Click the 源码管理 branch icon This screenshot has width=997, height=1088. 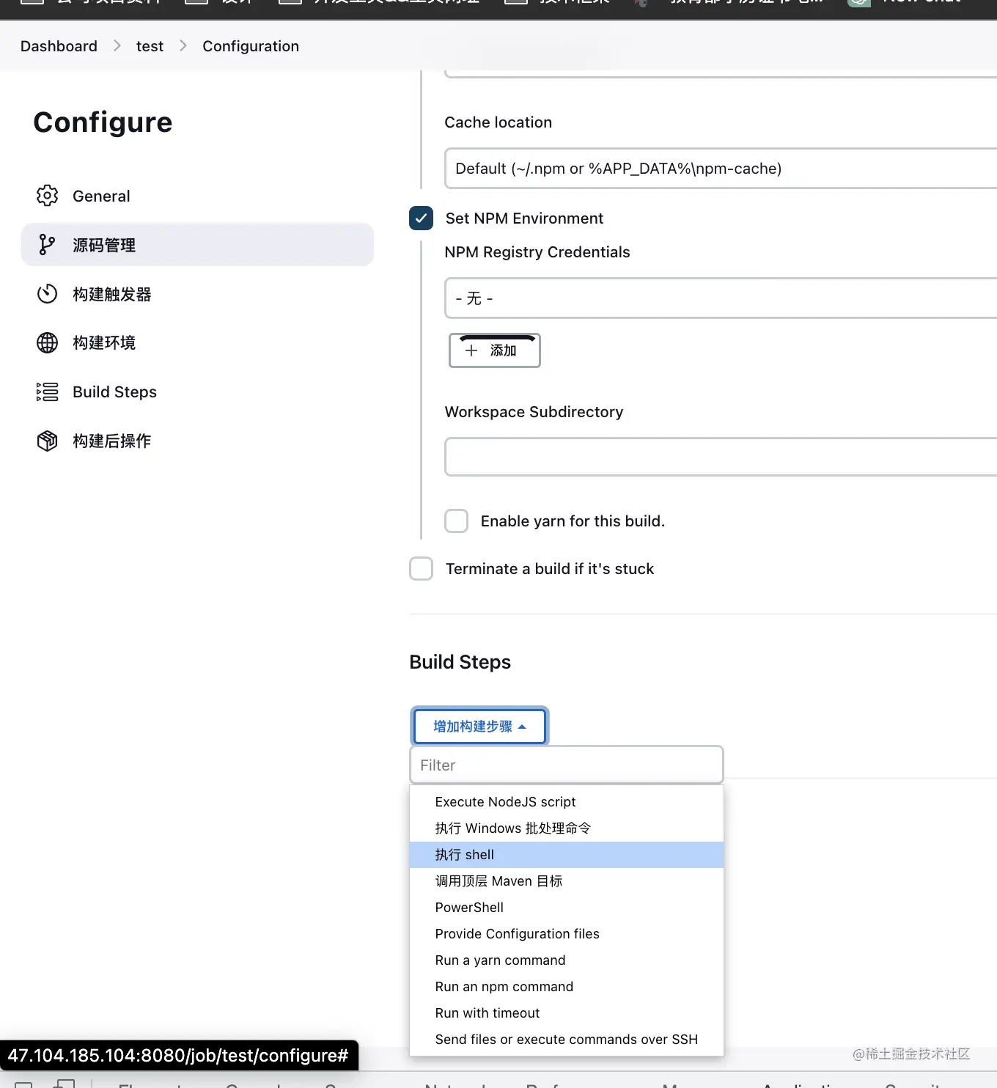pos(47,245)
